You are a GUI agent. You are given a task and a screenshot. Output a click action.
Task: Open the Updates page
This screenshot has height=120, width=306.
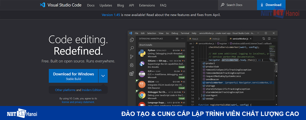click(106, 5)
